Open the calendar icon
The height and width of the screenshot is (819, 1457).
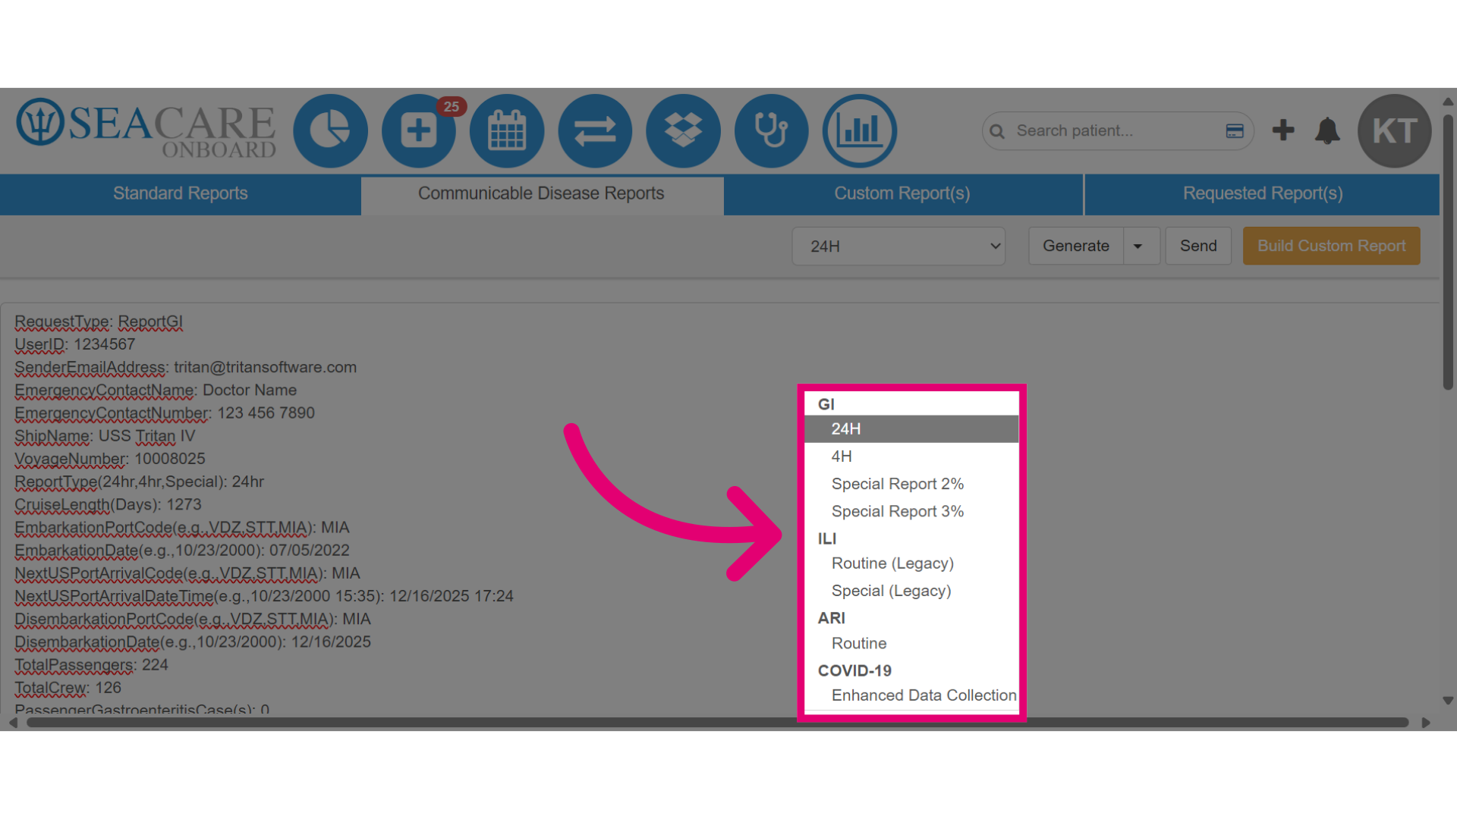[507, 131]
